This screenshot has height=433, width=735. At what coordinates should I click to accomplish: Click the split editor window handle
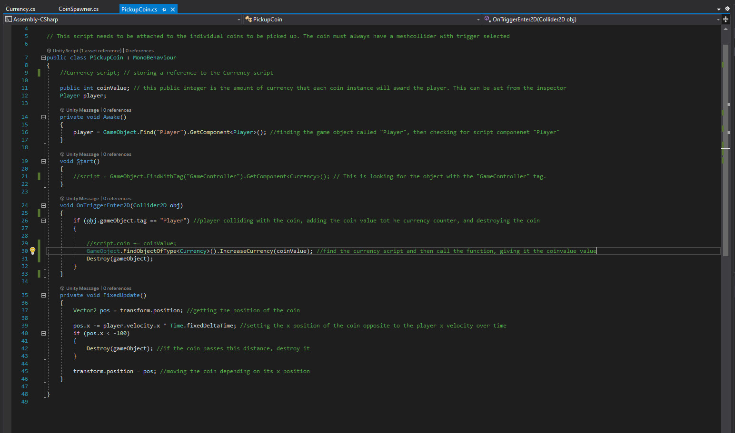725,19
